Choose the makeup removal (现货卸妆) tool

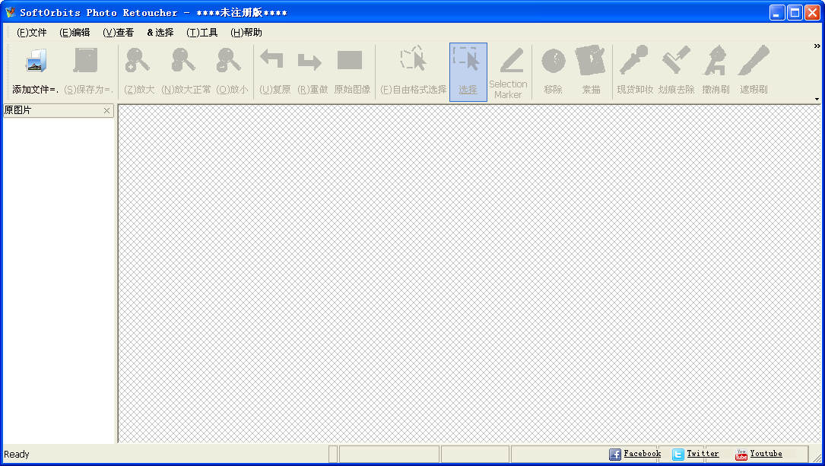tap(633, 59)
